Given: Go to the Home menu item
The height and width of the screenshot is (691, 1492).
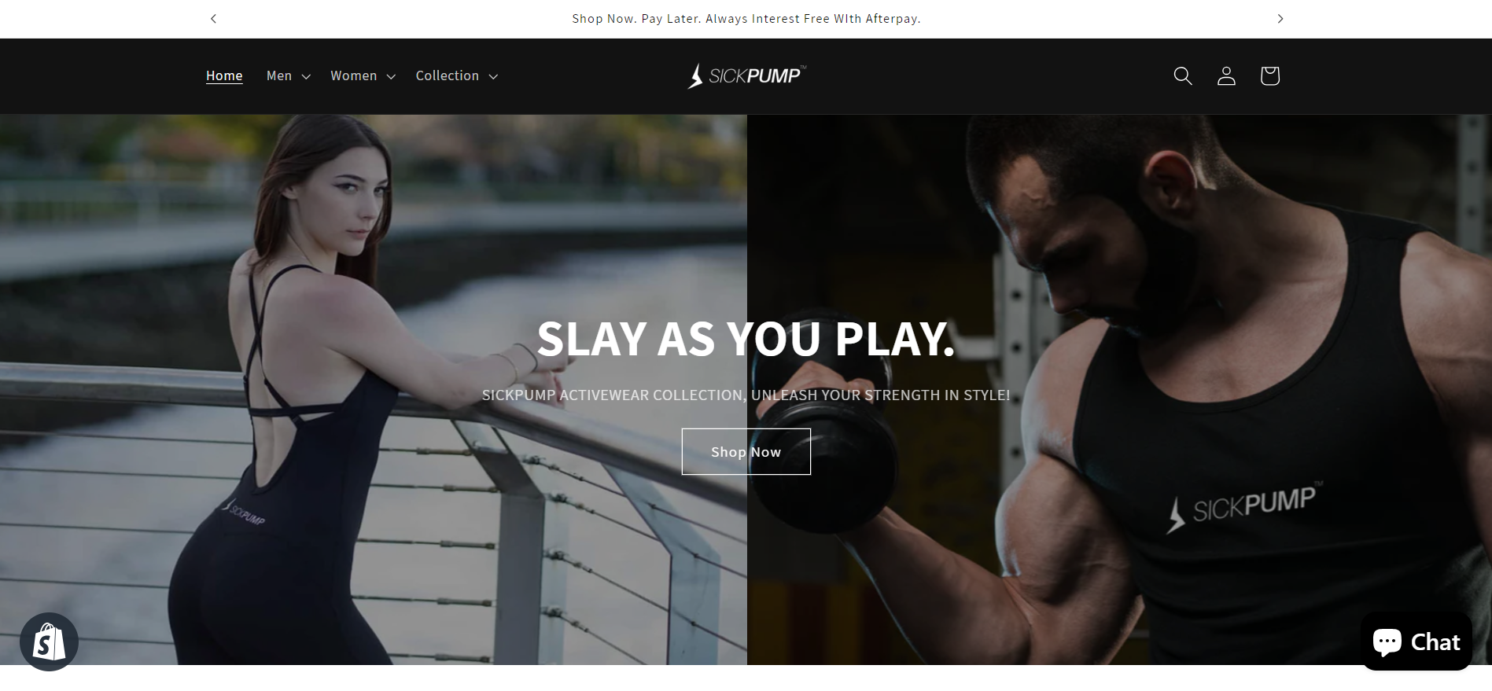Looking at the screenshot, I should click(224, 75).
